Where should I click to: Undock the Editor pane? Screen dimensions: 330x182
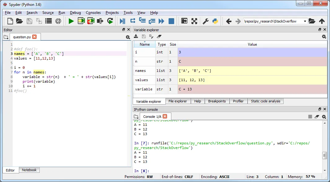tap(124, 30)
